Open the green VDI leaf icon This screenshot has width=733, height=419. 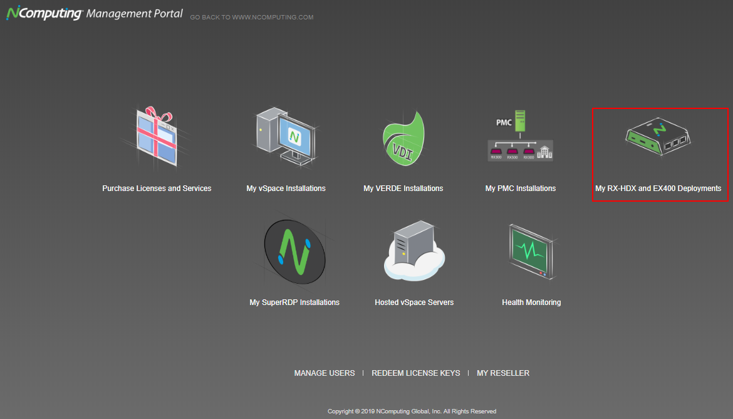pyautogui.click(x=403, y=138)
